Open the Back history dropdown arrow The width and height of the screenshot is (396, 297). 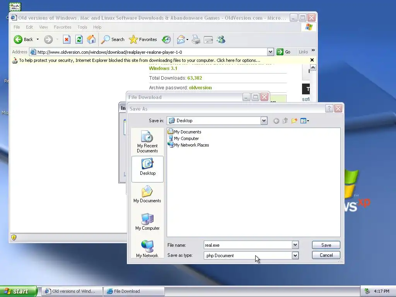(38, 39)
